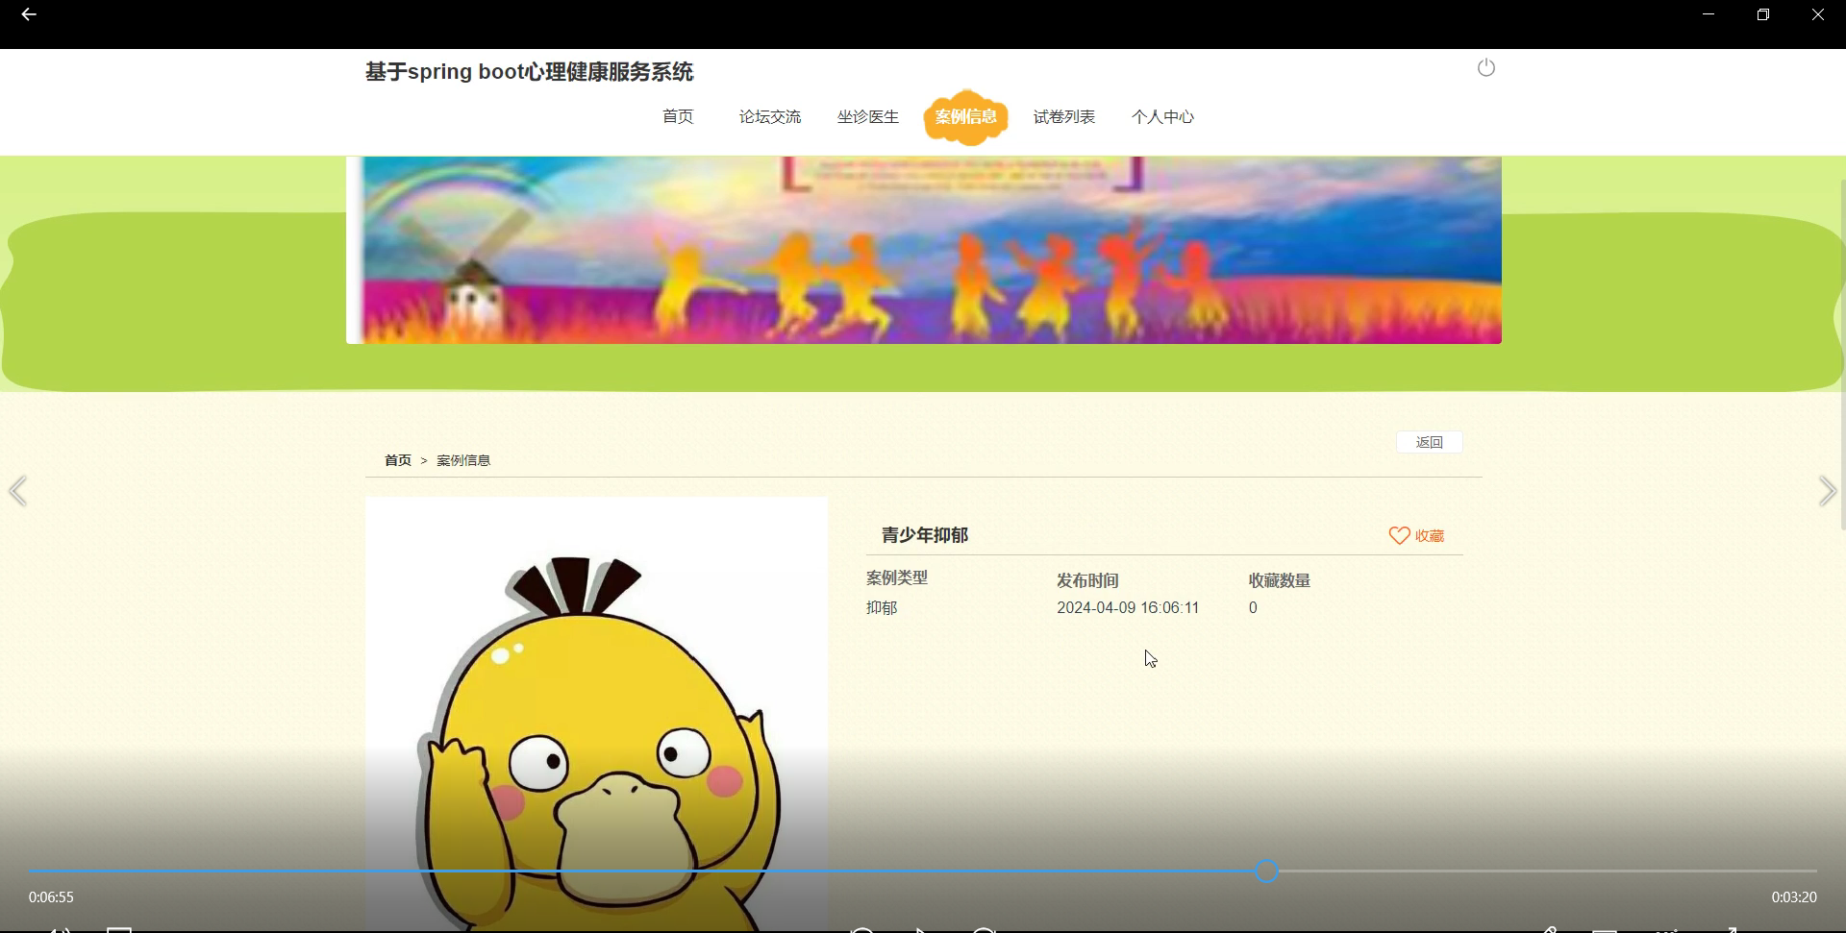Click the back arrow in the player title bar
Screen dimensions: 1846x933
click(29, 14)
